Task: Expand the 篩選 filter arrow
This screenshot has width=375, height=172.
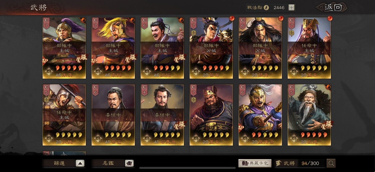Action: pos(80,164)
